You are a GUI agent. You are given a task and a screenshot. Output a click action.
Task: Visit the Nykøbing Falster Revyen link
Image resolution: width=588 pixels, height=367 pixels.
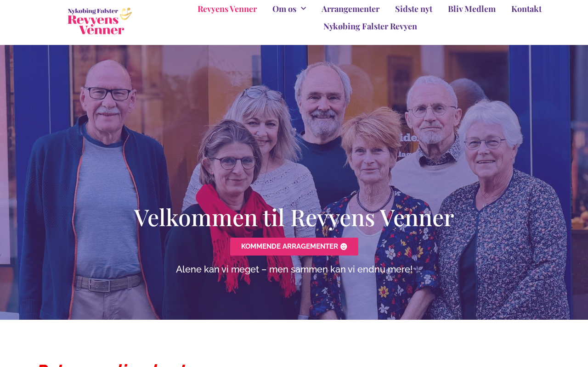370,26
